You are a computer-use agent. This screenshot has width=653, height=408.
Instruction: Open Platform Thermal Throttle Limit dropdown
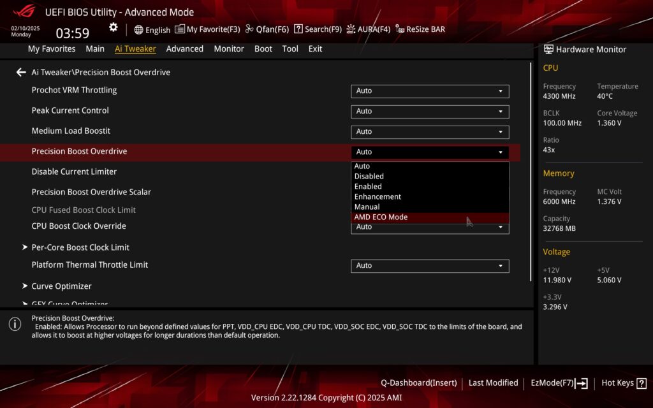tap(430, 266)
